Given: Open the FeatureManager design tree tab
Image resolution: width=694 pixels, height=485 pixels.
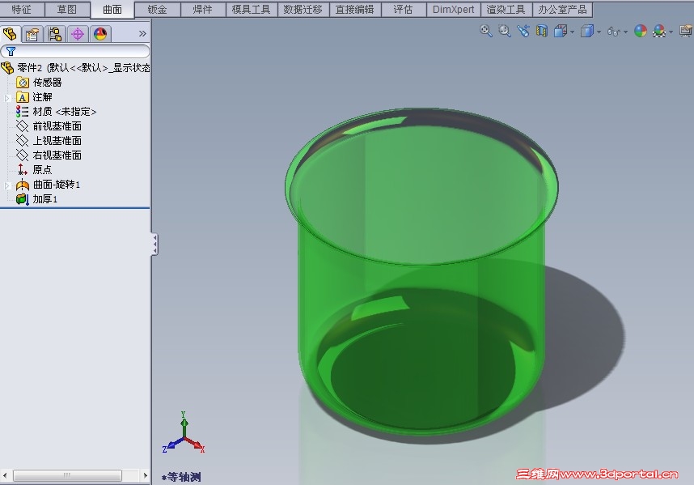Looking at the screenshot, I should [10, 34].
